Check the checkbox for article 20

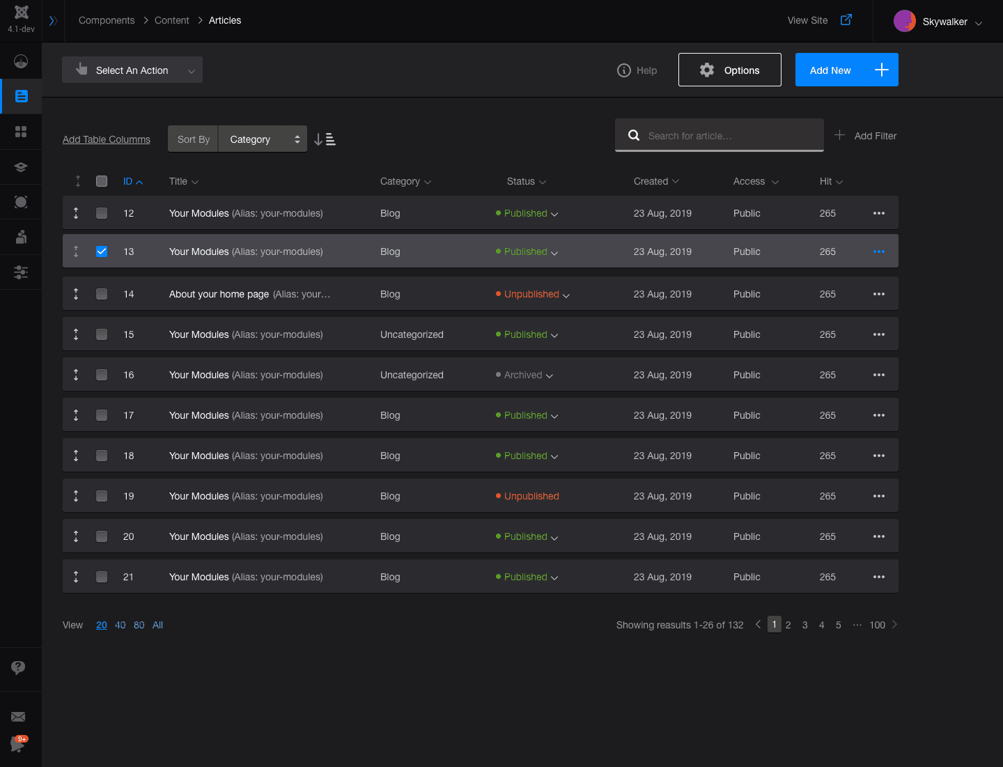point(102,536)
